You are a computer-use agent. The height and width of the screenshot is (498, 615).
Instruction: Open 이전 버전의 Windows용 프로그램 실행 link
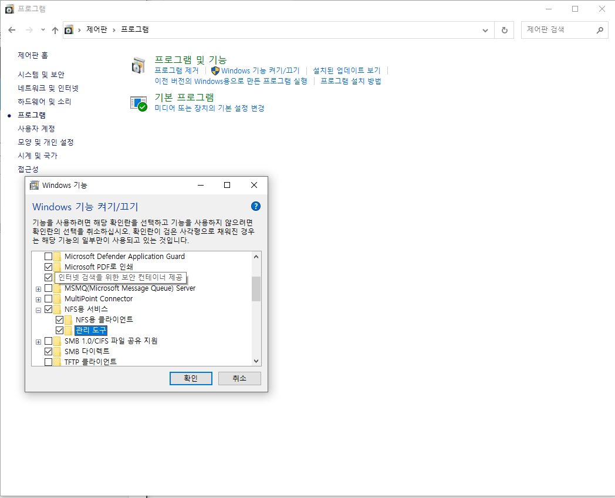[x=231, y=81]
